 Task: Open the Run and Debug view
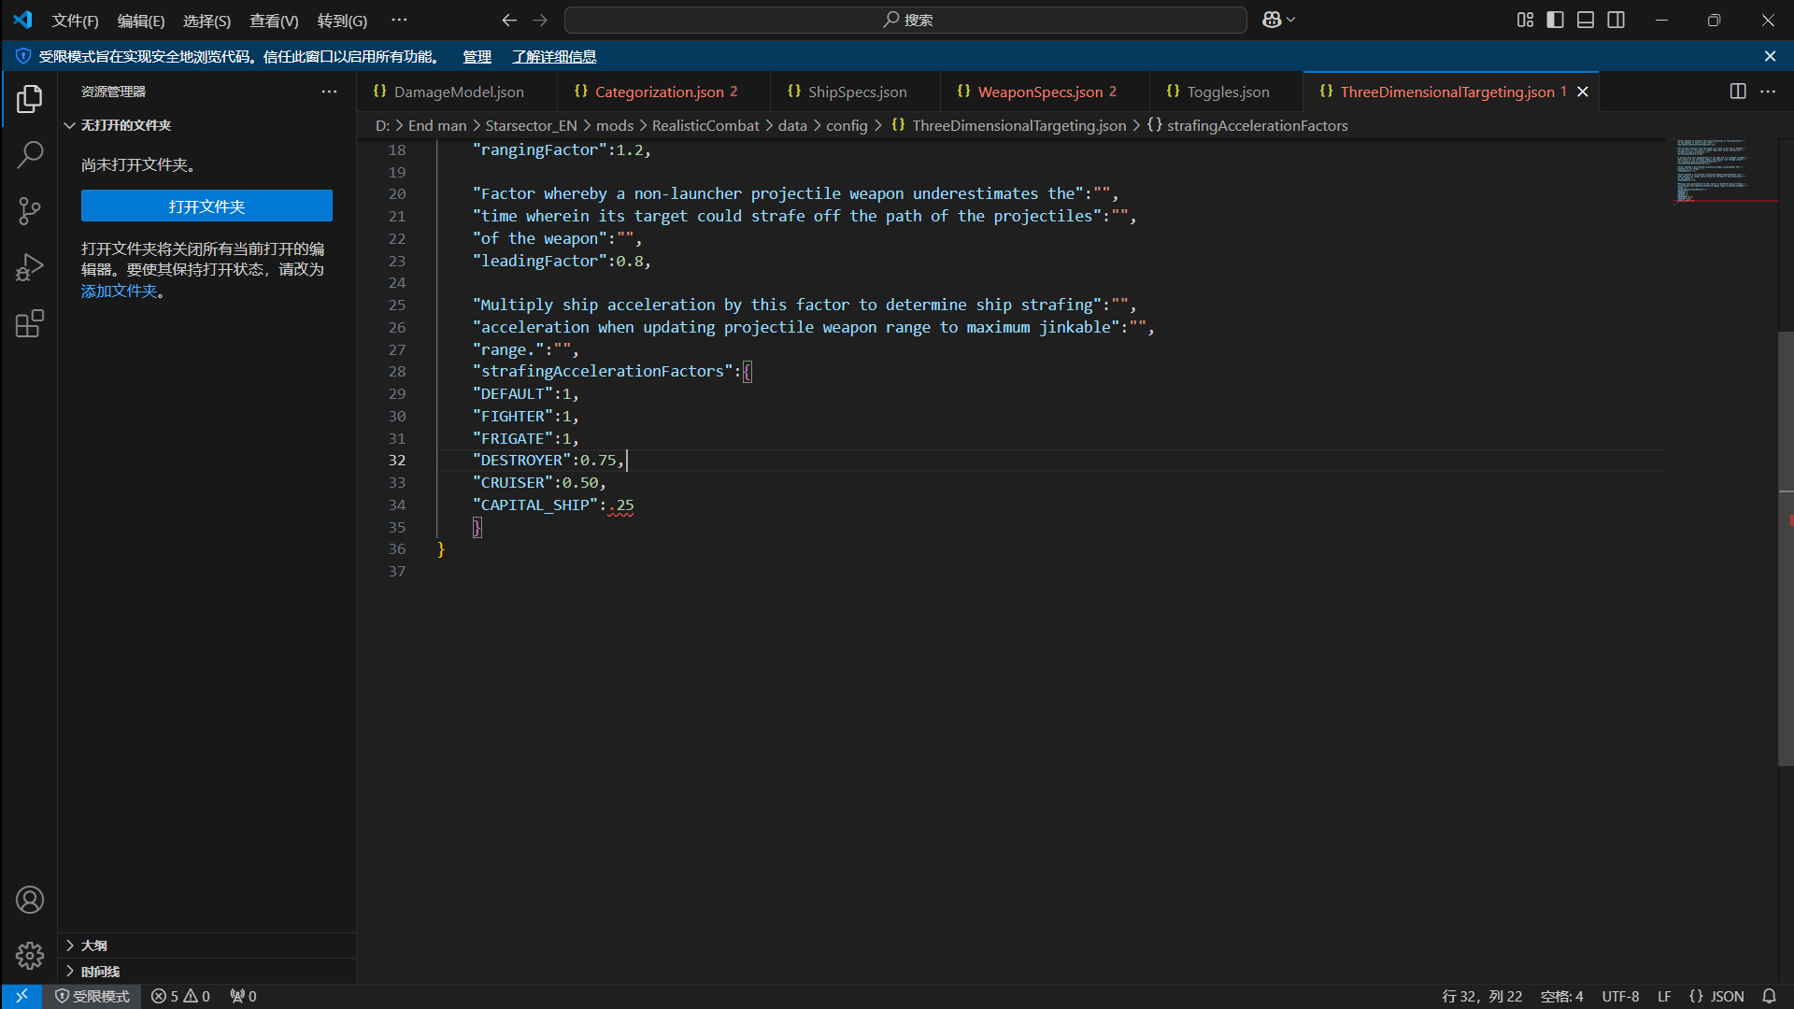[x=30, y=268]
